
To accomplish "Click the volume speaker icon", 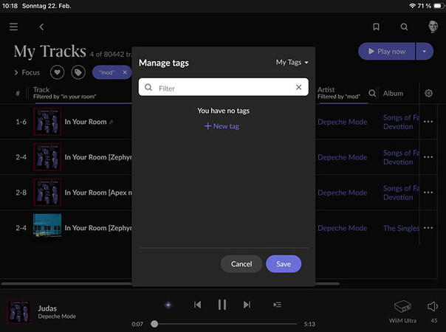I will 433,306.
